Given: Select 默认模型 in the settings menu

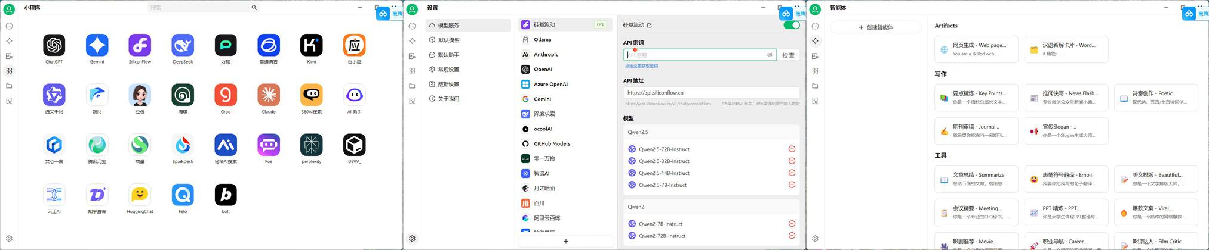Looking at the screenshot, I should (468, 40).
